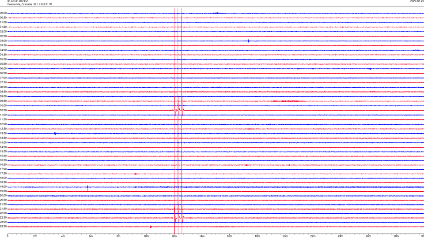This screenshot has width=424, height=238.
Task: Click the 24m axis tick label
Action: coord(341,236)
